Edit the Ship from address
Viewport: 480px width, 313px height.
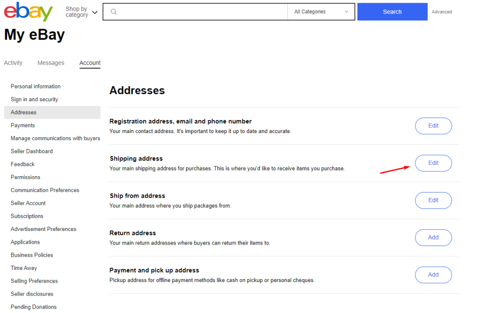pos(433,201)
